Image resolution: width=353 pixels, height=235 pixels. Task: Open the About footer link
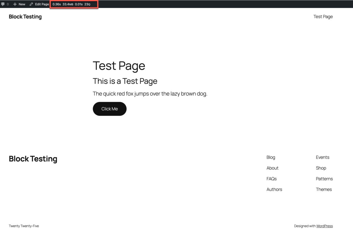272,168
